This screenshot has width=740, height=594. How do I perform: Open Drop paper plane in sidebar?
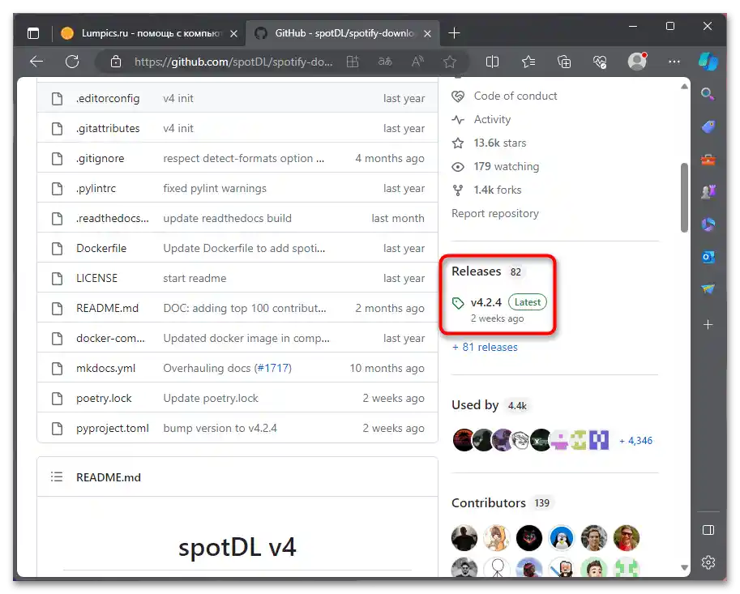click(x=708, y=288)
